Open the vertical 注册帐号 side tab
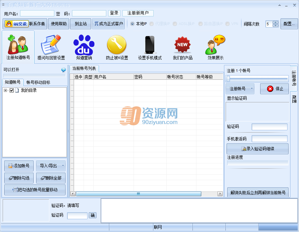 (x=294, y=78)
